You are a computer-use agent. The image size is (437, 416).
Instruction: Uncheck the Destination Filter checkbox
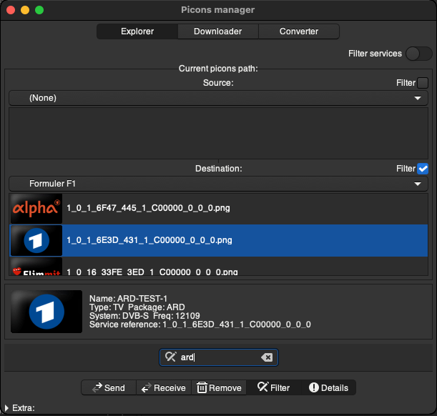click(x=423, y=169)
